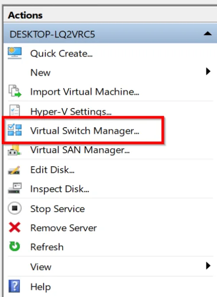Click the blue Help question mark icon
Image resolution: width=217 pixels, height=297 pixels.
pyautogui.click(x=14, y=286)
